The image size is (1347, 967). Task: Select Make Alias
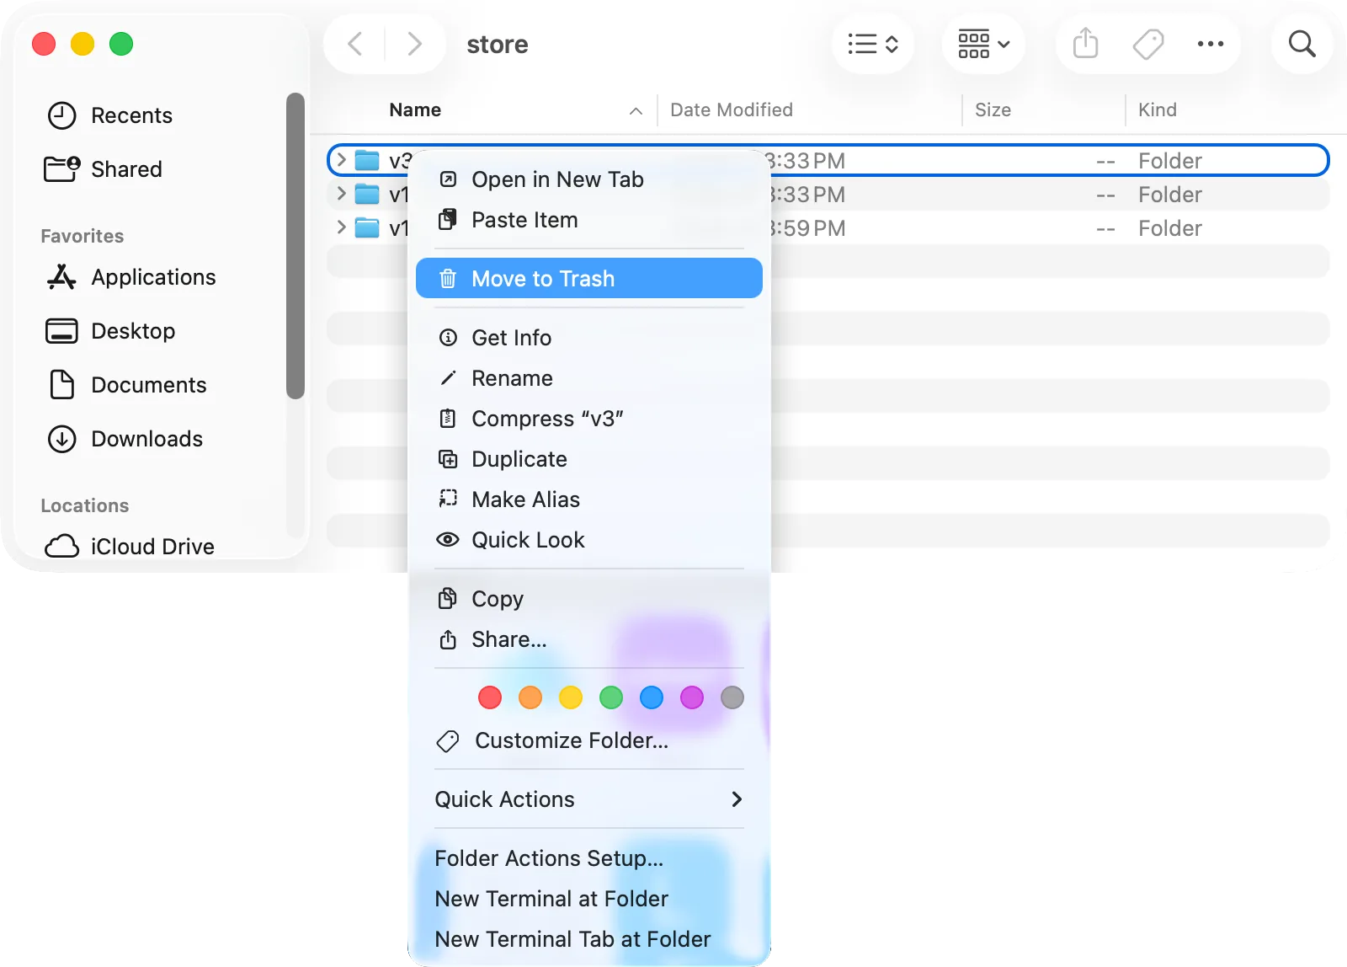click(589, 500)
